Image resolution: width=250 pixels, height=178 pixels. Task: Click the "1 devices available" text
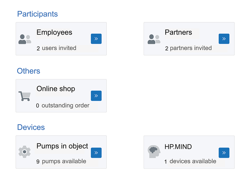point(190,161)
